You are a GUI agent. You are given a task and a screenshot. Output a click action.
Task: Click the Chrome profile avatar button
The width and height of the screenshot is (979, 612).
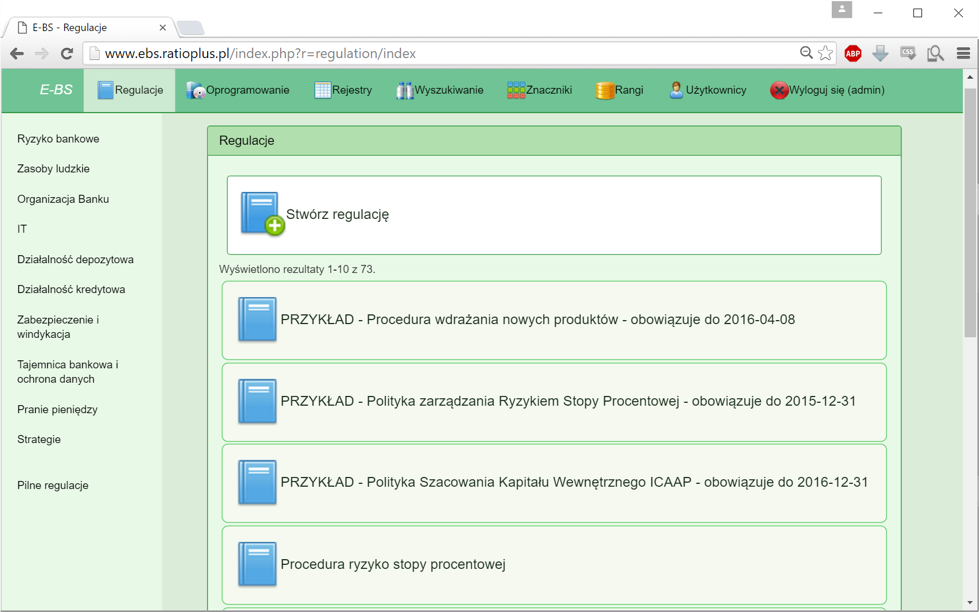(842, 9)
